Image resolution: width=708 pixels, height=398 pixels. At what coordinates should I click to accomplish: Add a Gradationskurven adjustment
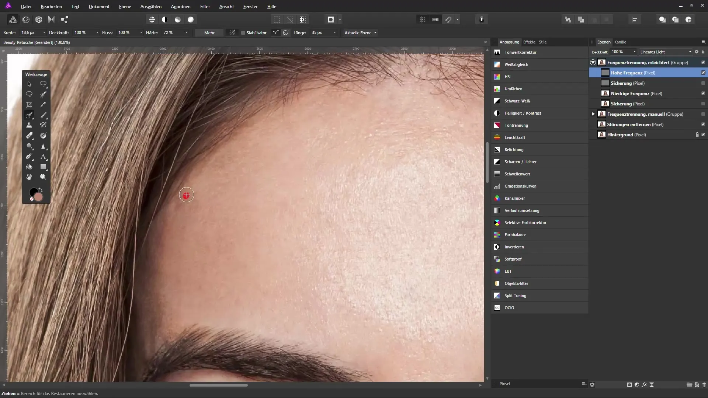pyautogui.click(x=539, y=186)
